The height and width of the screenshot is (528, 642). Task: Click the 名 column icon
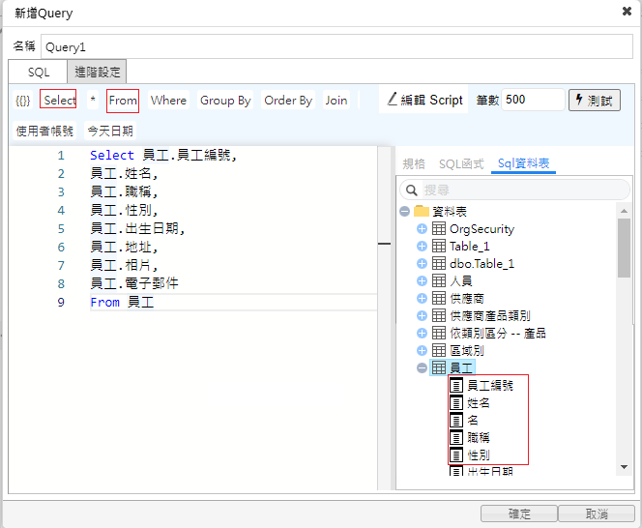pyautogui.click(x=456, y=421)
